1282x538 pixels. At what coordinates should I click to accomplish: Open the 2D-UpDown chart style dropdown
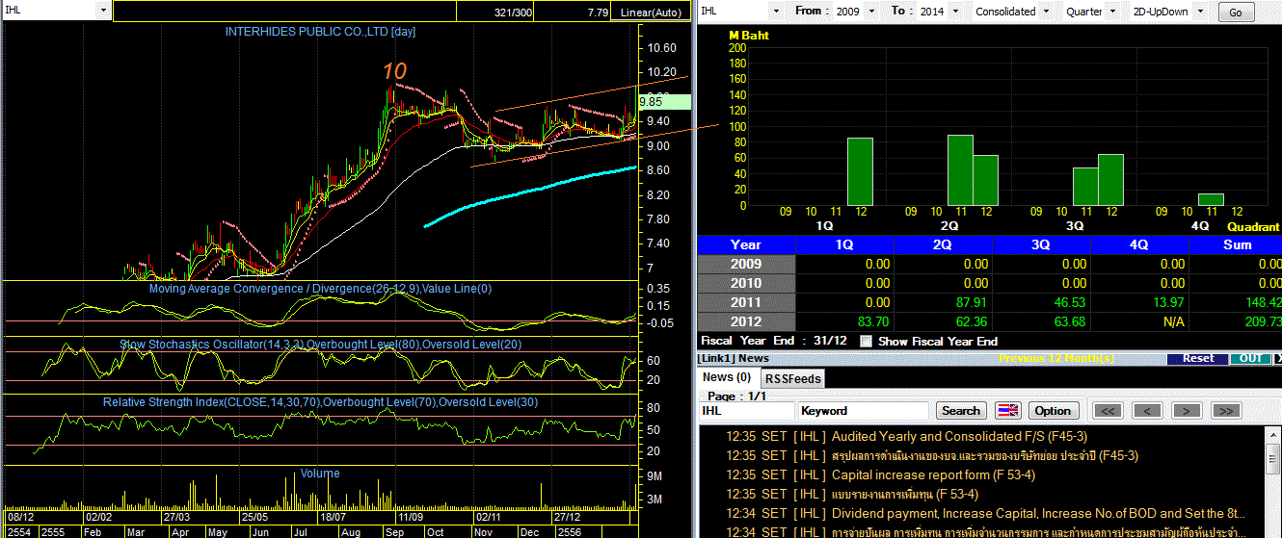click(1200, 11)
